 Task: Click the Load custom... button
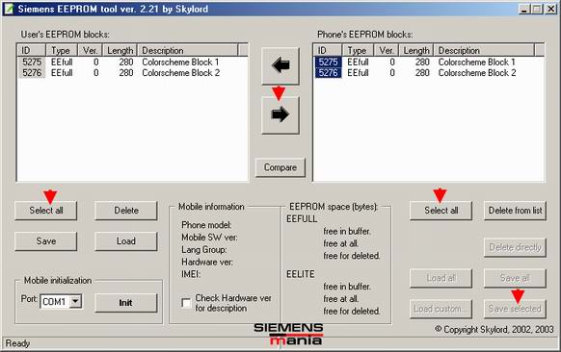pos(441,309)
